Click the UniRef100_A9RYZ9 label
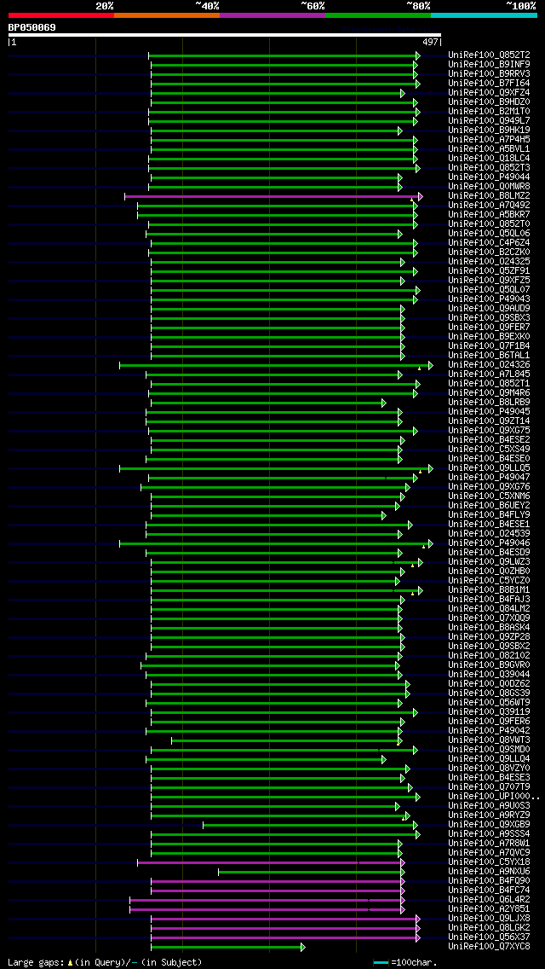The image size is (545, 969). 489,815
